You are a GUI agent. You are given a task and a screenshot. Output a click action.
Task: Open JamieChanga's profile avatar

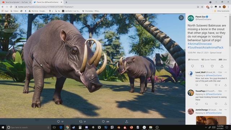tap(191, 112)
